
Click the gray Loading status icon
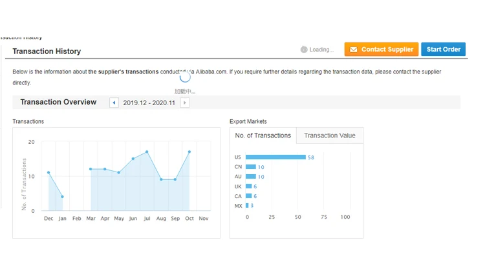(304, 50)
